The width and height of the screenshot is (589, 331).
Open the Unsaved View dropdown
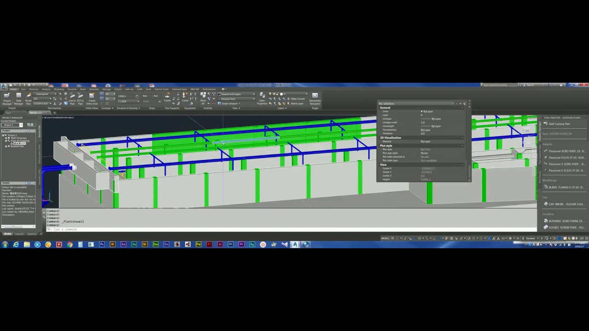tap(237, 99)
